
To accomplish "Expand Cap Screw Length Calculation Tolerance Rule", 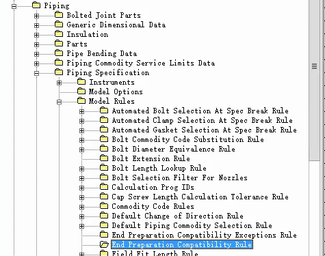I will [81, 197].
